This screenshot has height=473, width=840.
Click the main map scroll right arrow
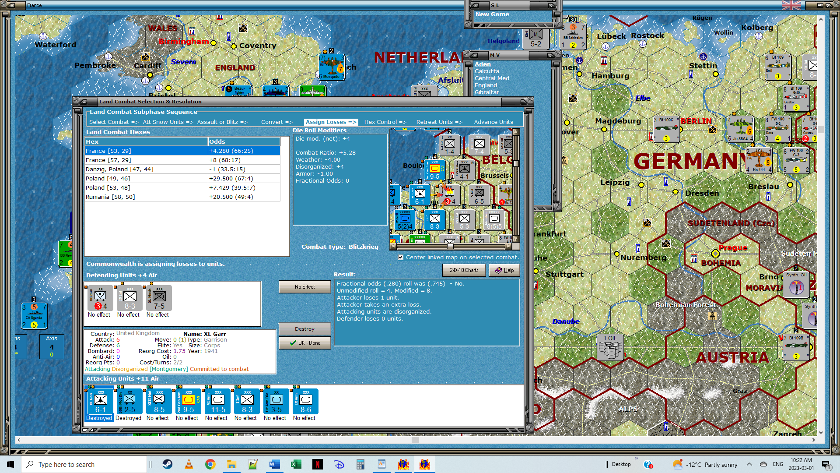coord(813,440)
